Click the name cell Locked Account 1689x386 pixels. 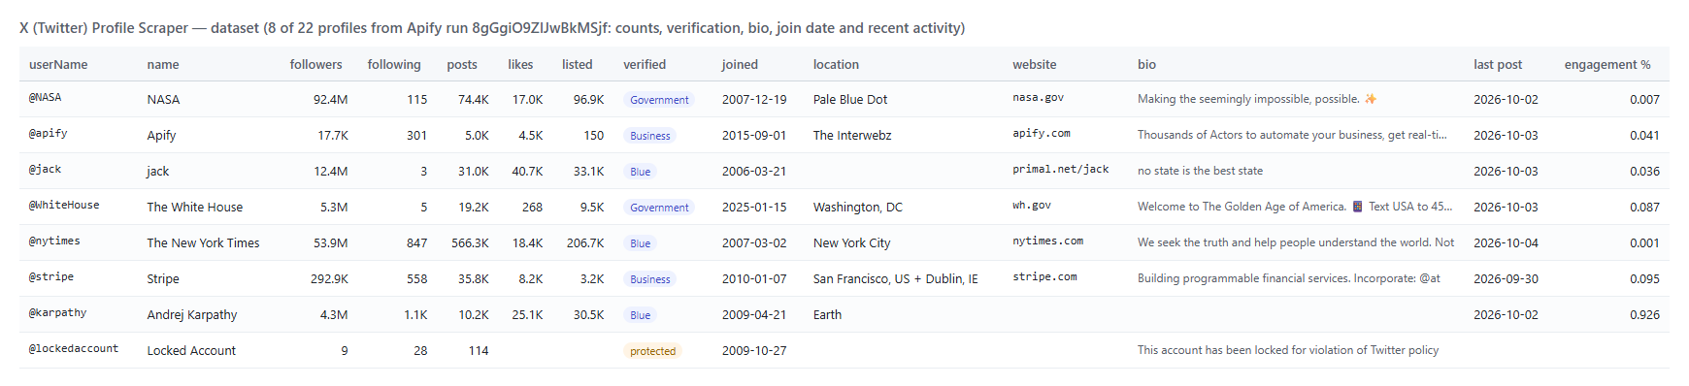point(191,351)
